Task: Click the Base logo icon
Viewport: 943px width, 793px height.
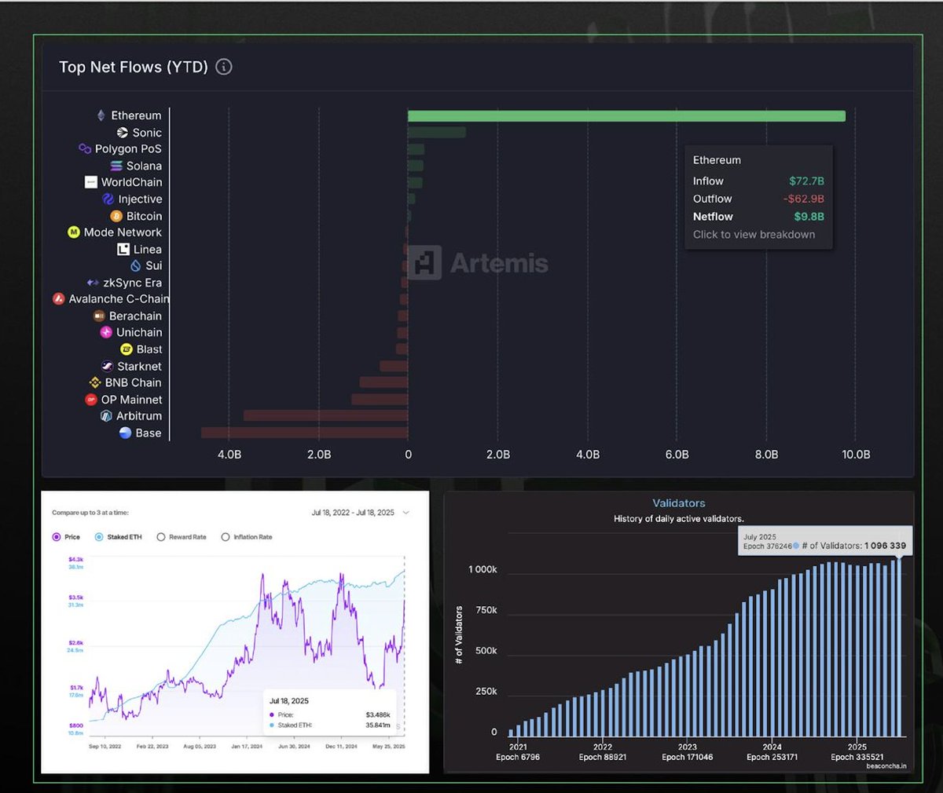Action: coord(125,433)
